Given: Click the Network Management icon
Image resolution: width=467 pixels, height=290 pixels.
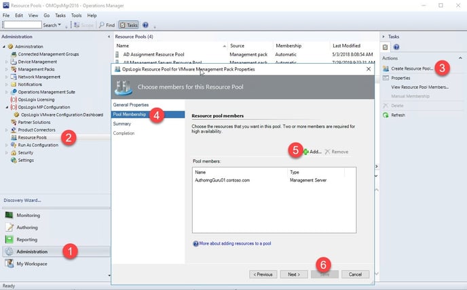Looking at the screenshot, I should coord(14,77).
